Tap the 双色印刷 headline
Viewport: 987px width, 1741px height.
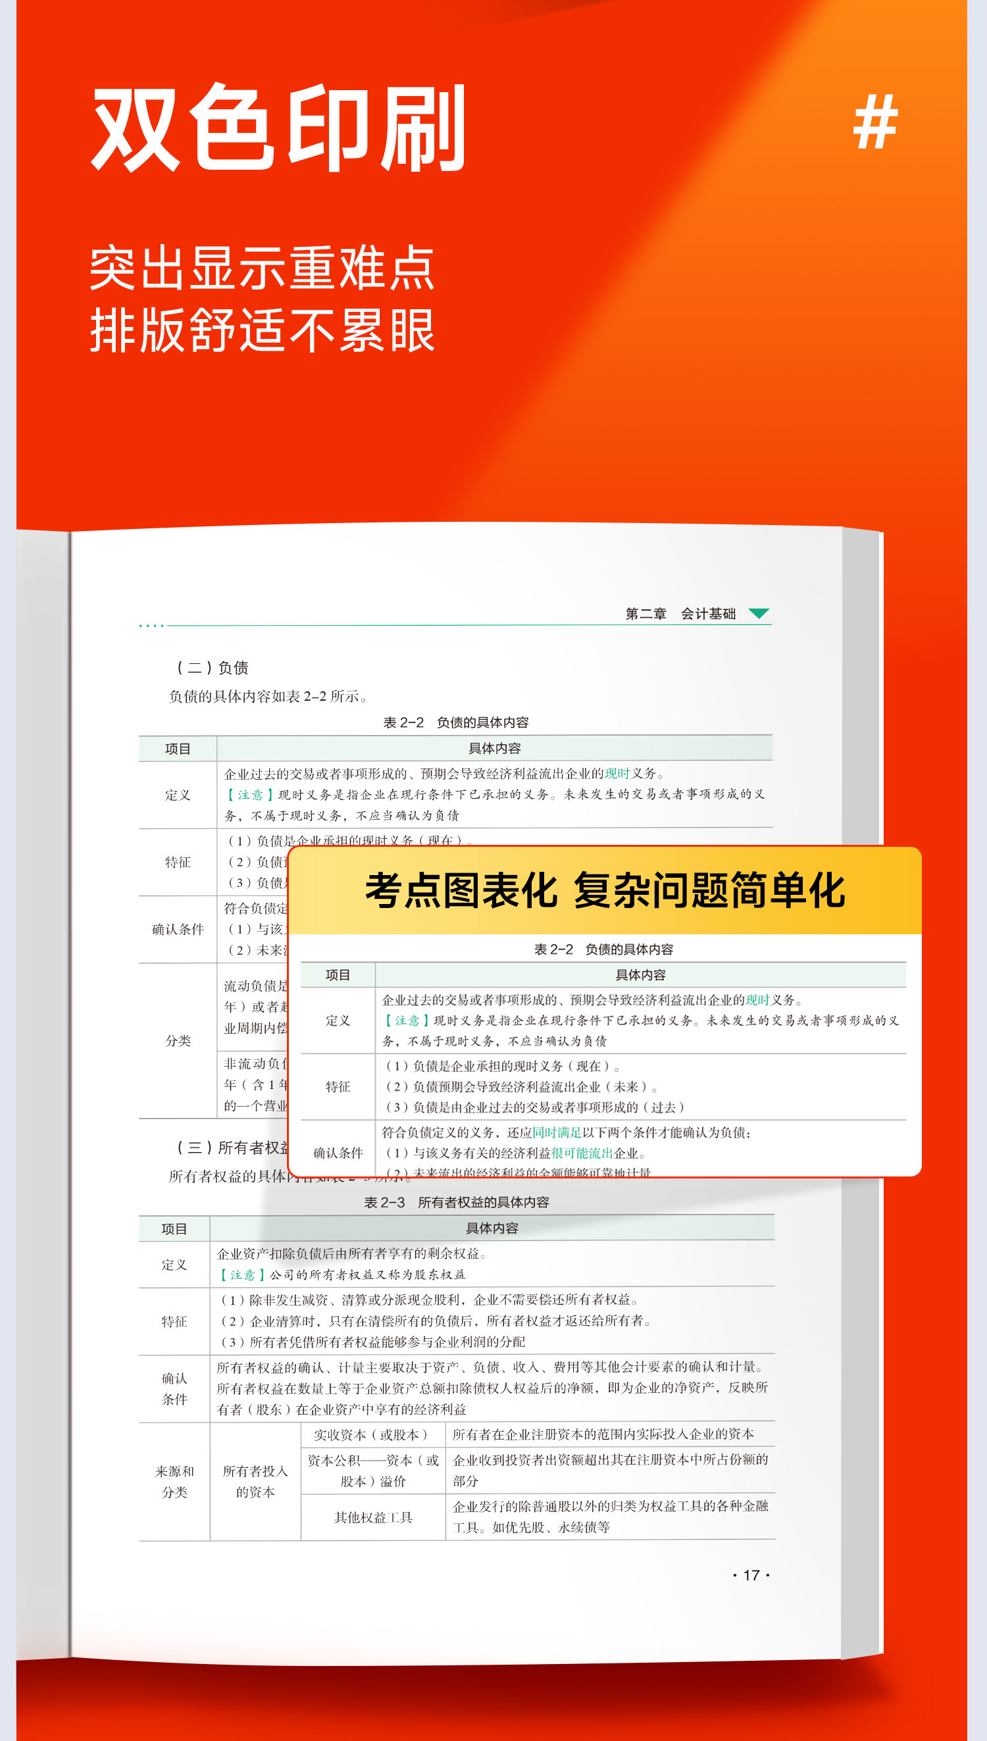(x=278, y=128)
